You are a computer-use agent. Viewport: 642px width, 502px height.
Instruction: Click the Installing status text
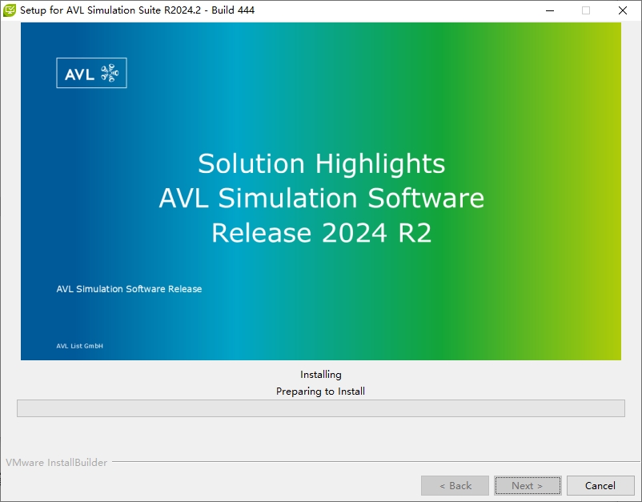[320, 374]
